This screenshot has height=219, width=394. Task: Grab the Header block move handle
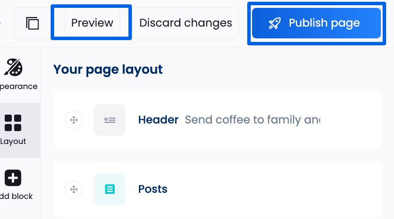tap(74, 120)
